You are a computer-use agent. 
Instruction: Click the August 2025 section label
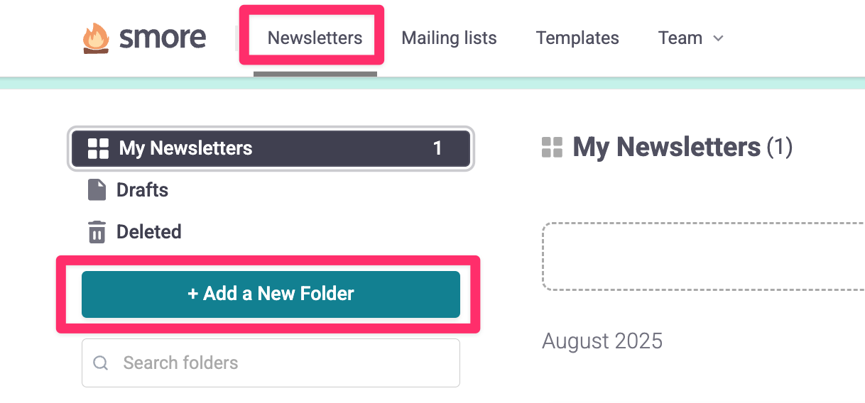tap(602, 341)
